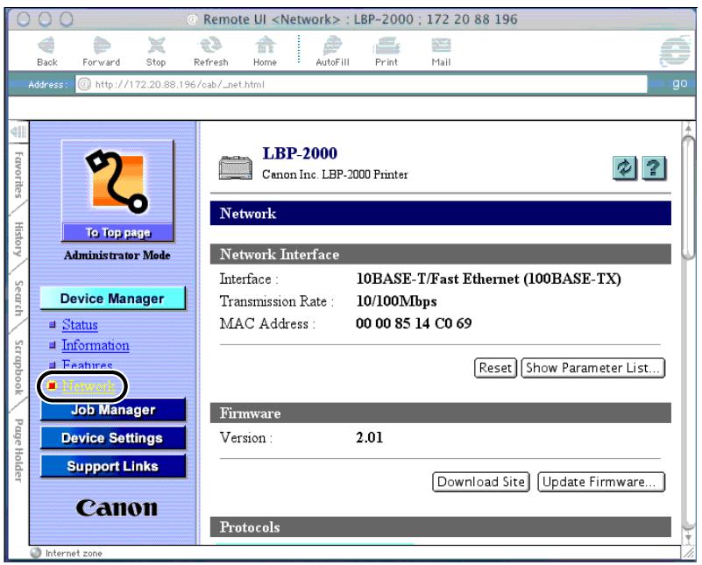Click the Internet zone status icon
The height and width of the screenshot is (565, 702).
pyautogui.click(x=36, y=553)
